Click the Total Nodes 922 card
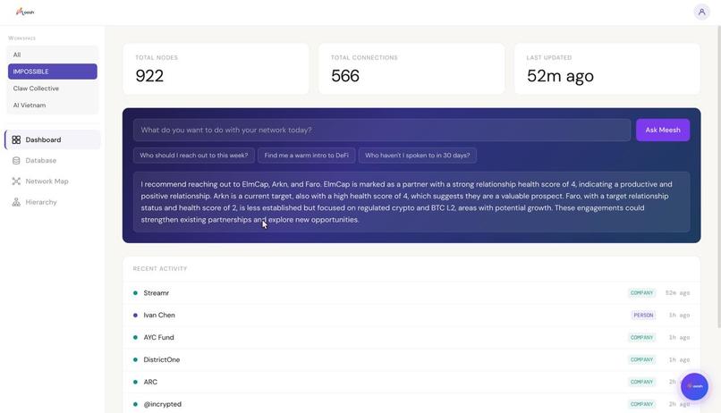The width and height of the screenshot is (721, 413). (216, 69)
